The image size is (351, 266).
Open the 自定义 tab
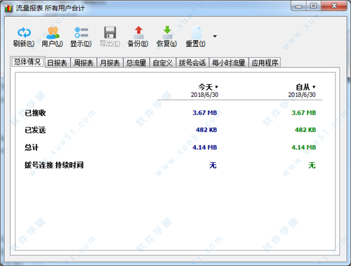pos(163,62)
